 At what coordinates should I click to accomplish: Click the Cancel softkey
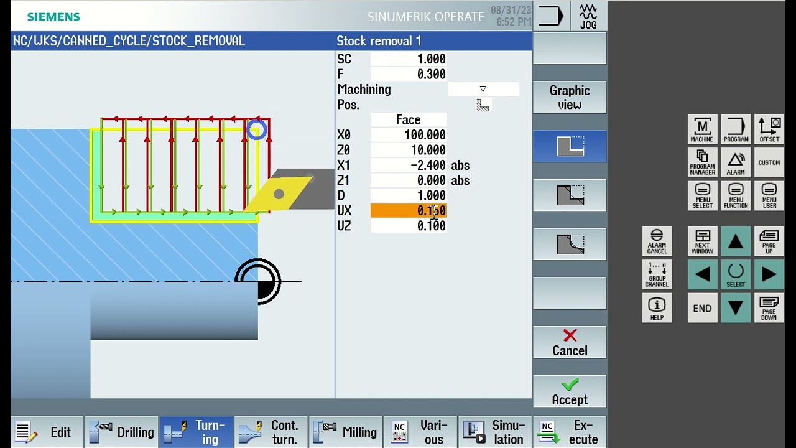[x=570, y=342]
